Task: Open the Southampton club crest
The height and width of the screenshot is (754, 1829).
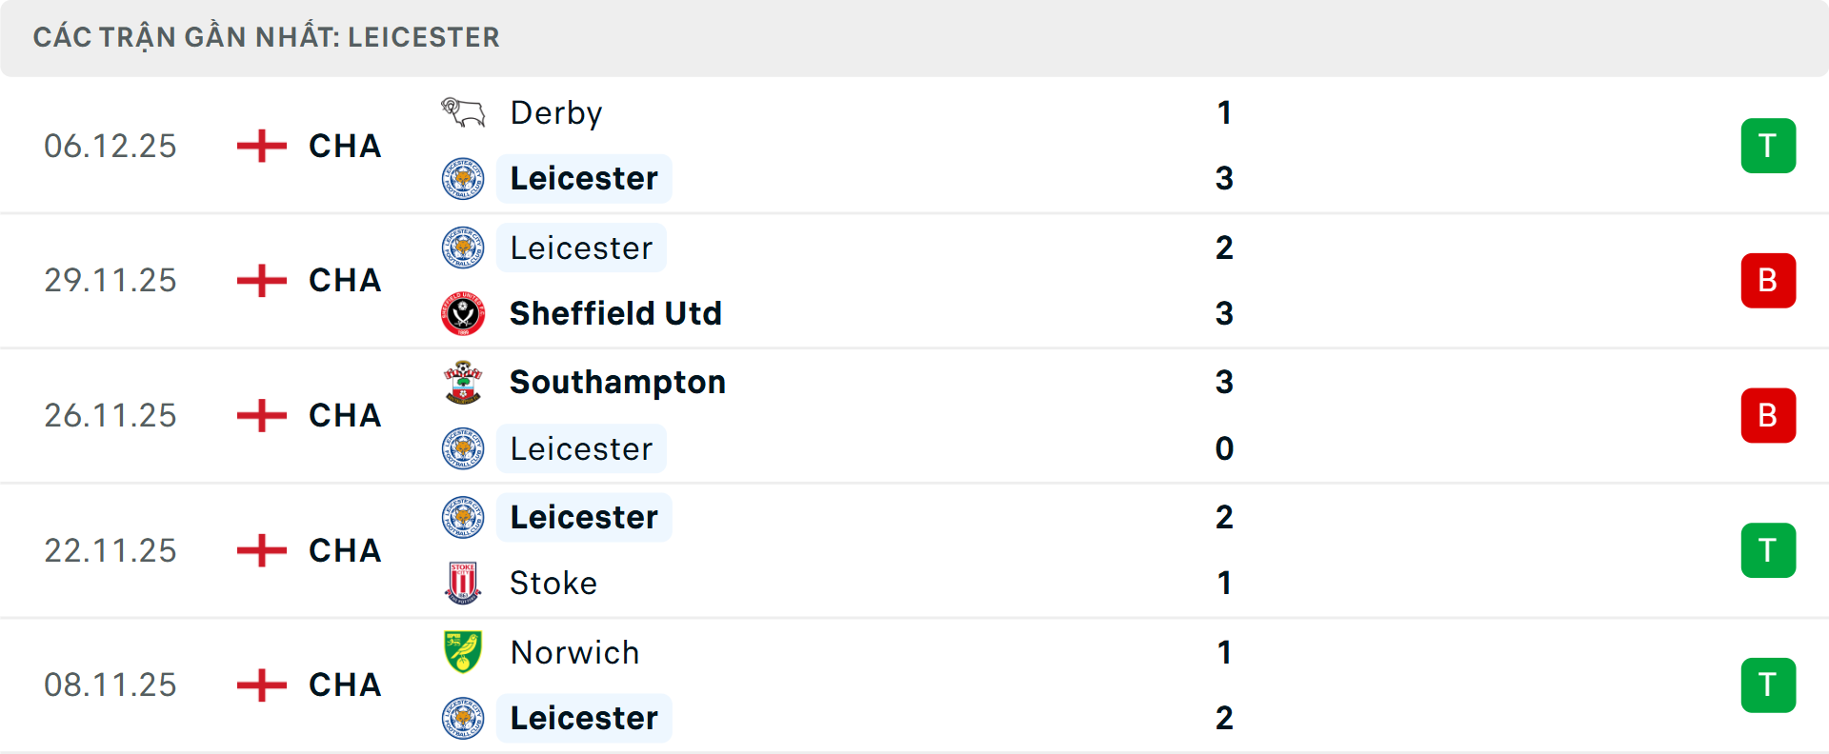Action: pyautogui.click(x=461, y=382)
